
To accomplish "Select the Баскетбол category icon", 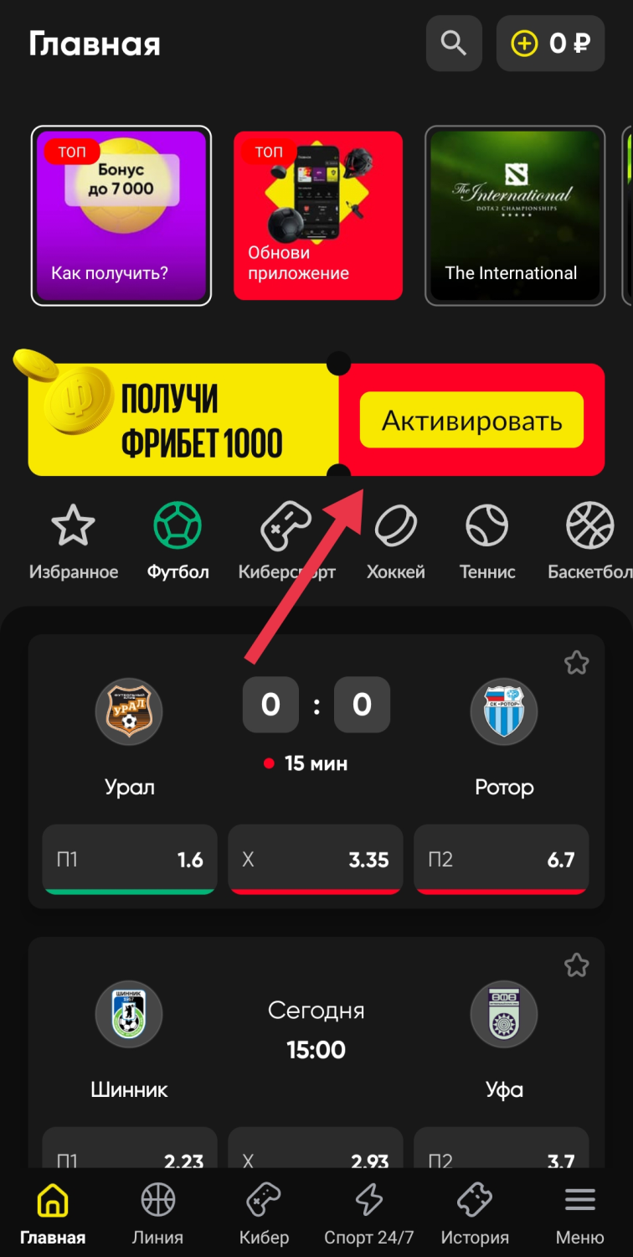I will click(589, 525).
